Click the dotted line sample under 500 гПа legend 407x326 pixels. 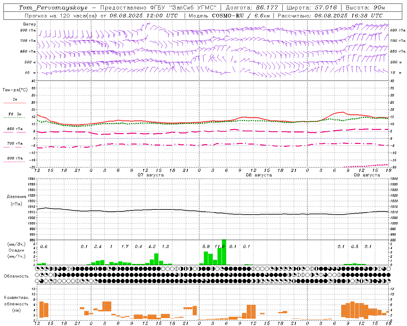(x=14, y=162)
